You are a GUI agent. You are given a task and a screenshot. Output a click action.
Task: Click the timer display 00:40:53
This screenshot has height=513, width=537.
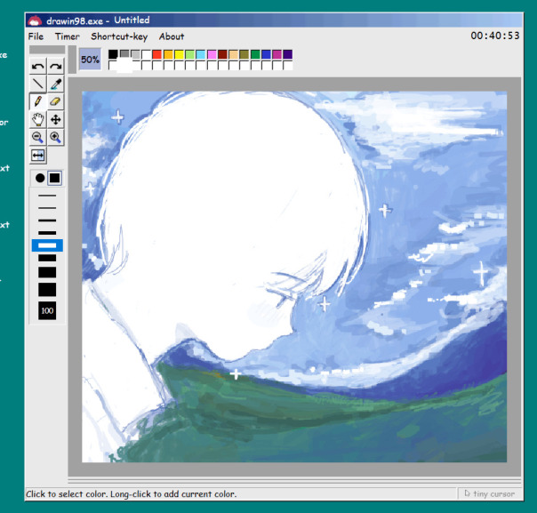pyautogui.click(x=495, y=36)
